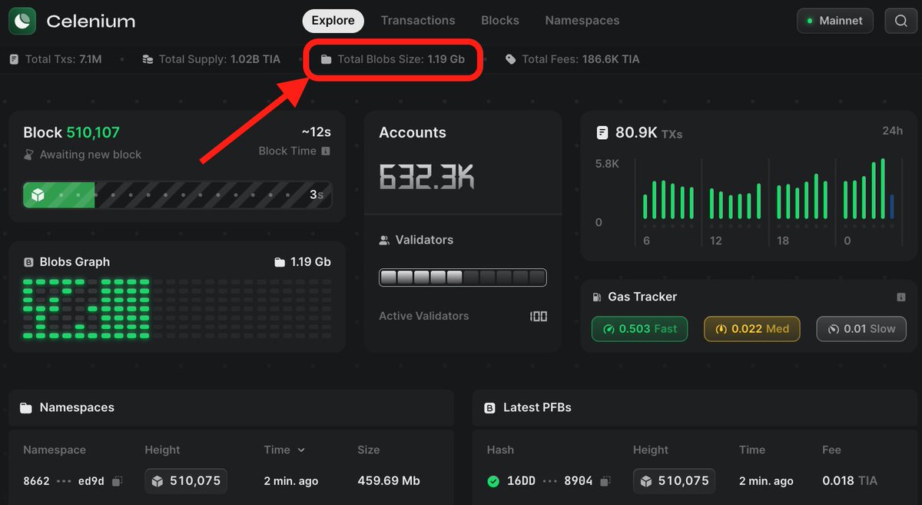The height and width of the screenshot is (505, 922).
Task: Open the Blocks tab
Action: (500, 21)
